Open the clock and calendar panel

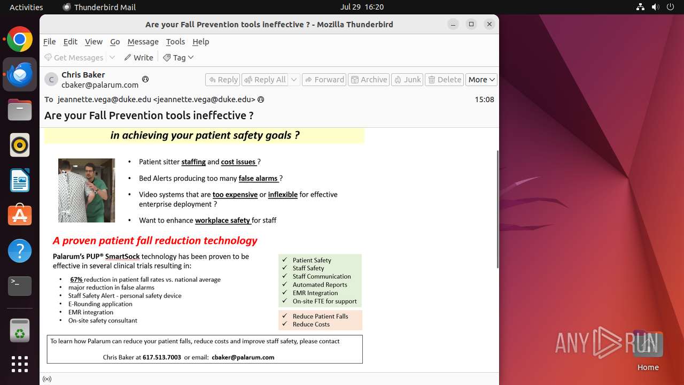[362, 7]
